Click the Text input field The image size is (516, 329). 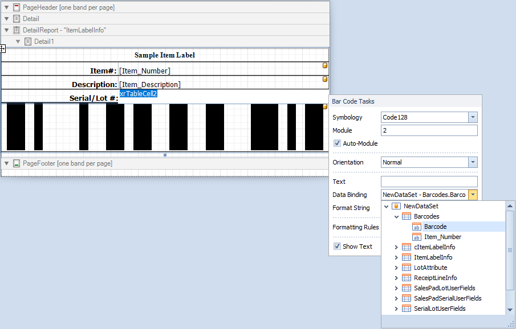(429, 182)
